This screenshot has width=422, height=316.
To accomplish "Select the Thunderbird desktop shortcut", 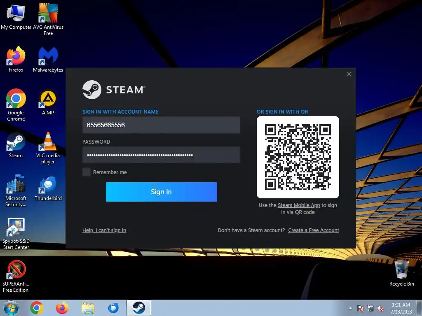I will [x=48, y=188].
